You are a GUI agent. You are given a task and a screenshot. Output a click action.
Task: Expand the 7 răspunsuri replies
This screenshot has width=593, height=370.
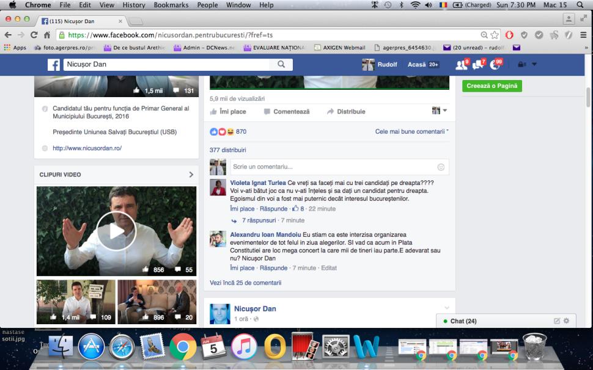[259, 220]
